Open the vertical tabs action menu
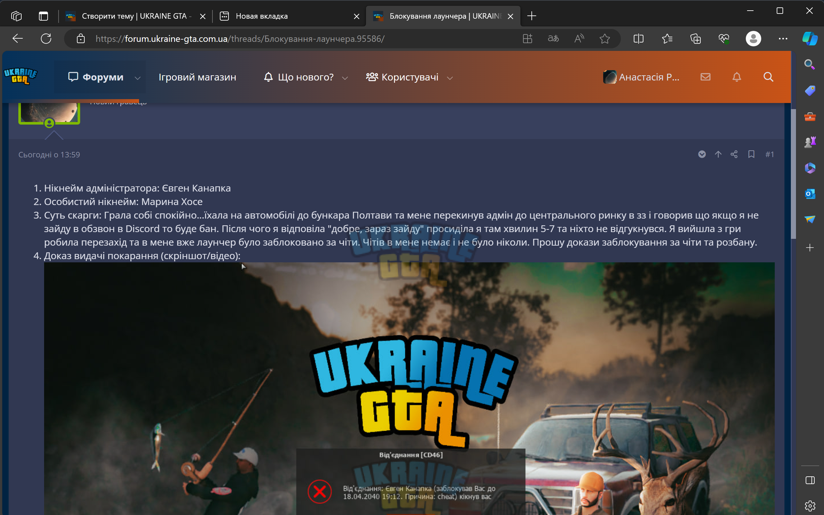This screenshot has height=515, width=824. pyautogui.click(x=43, y=16)
